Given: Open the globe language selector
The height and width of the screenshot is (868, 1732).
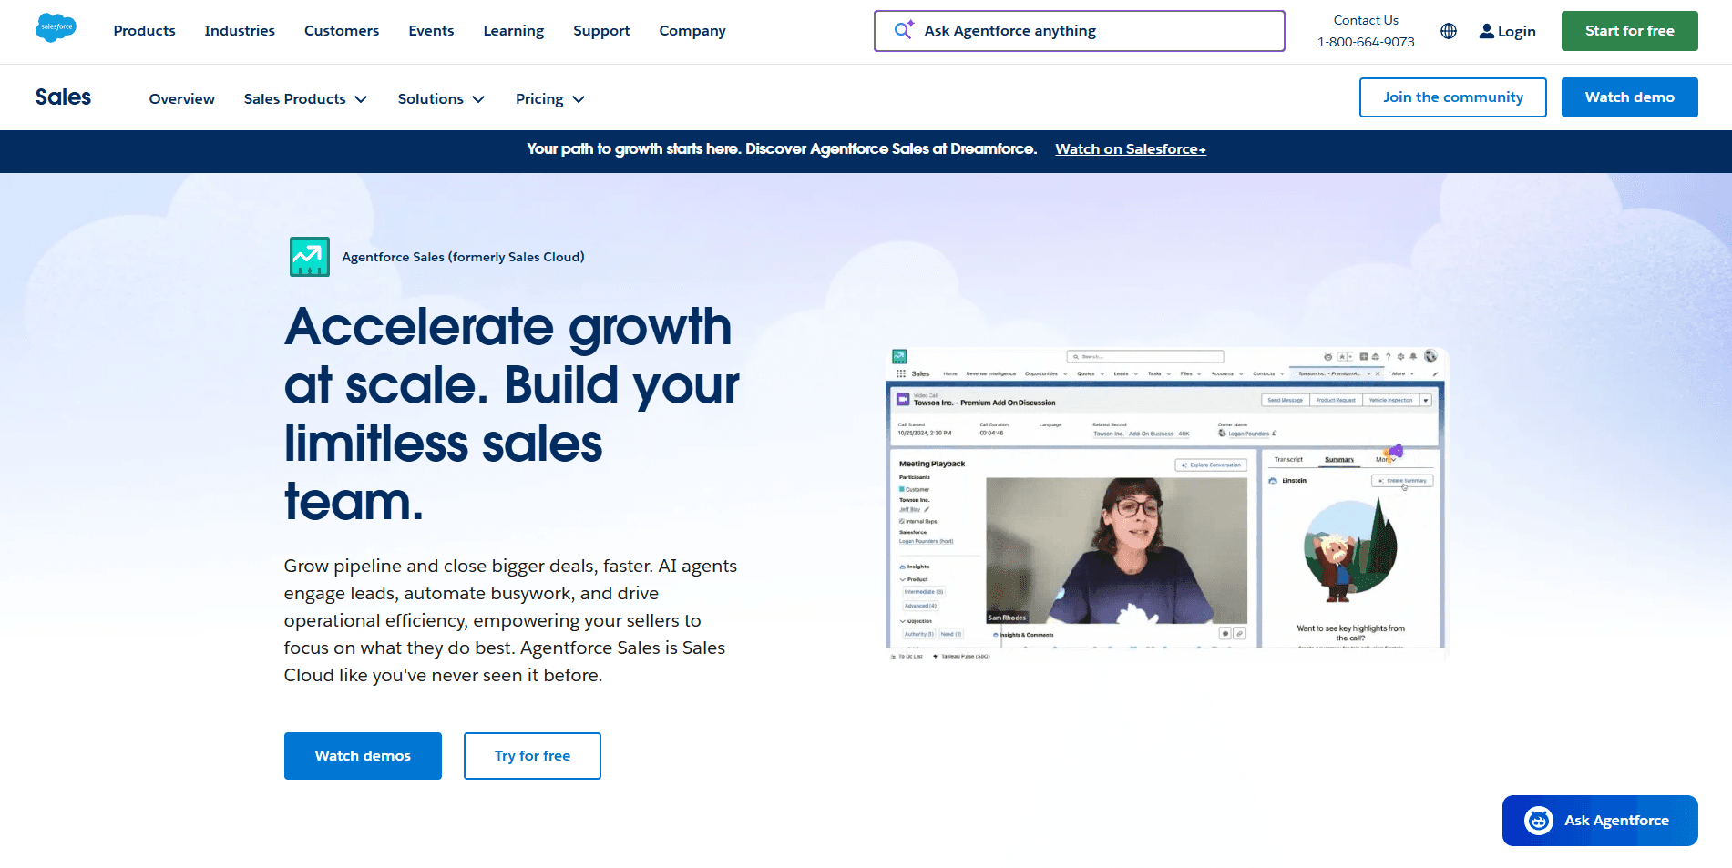Looking at the screenshot, I should 1449,31.
